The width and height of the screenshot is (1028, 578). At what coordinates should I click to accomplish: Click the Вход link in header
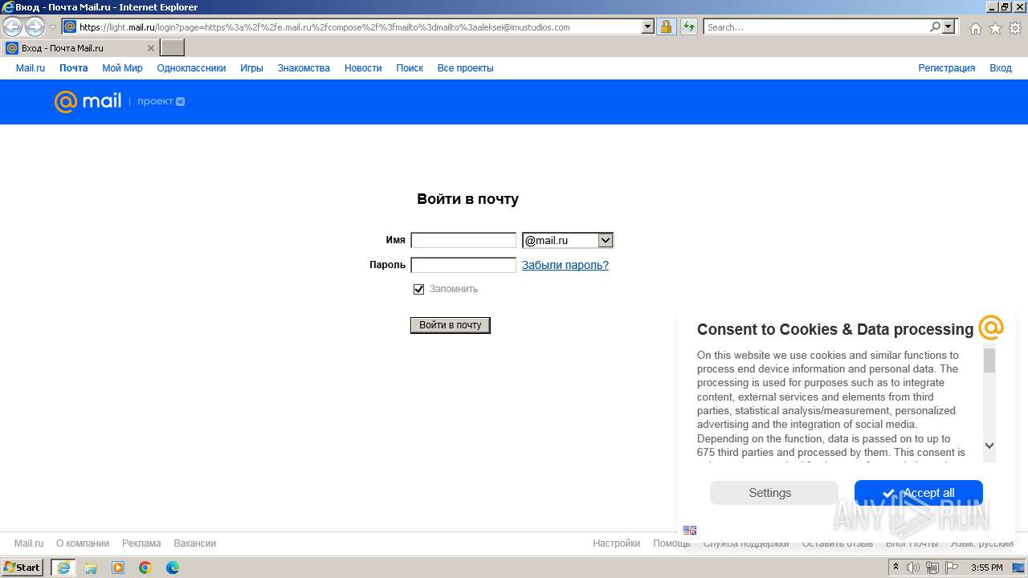(x=1001, y=68)
